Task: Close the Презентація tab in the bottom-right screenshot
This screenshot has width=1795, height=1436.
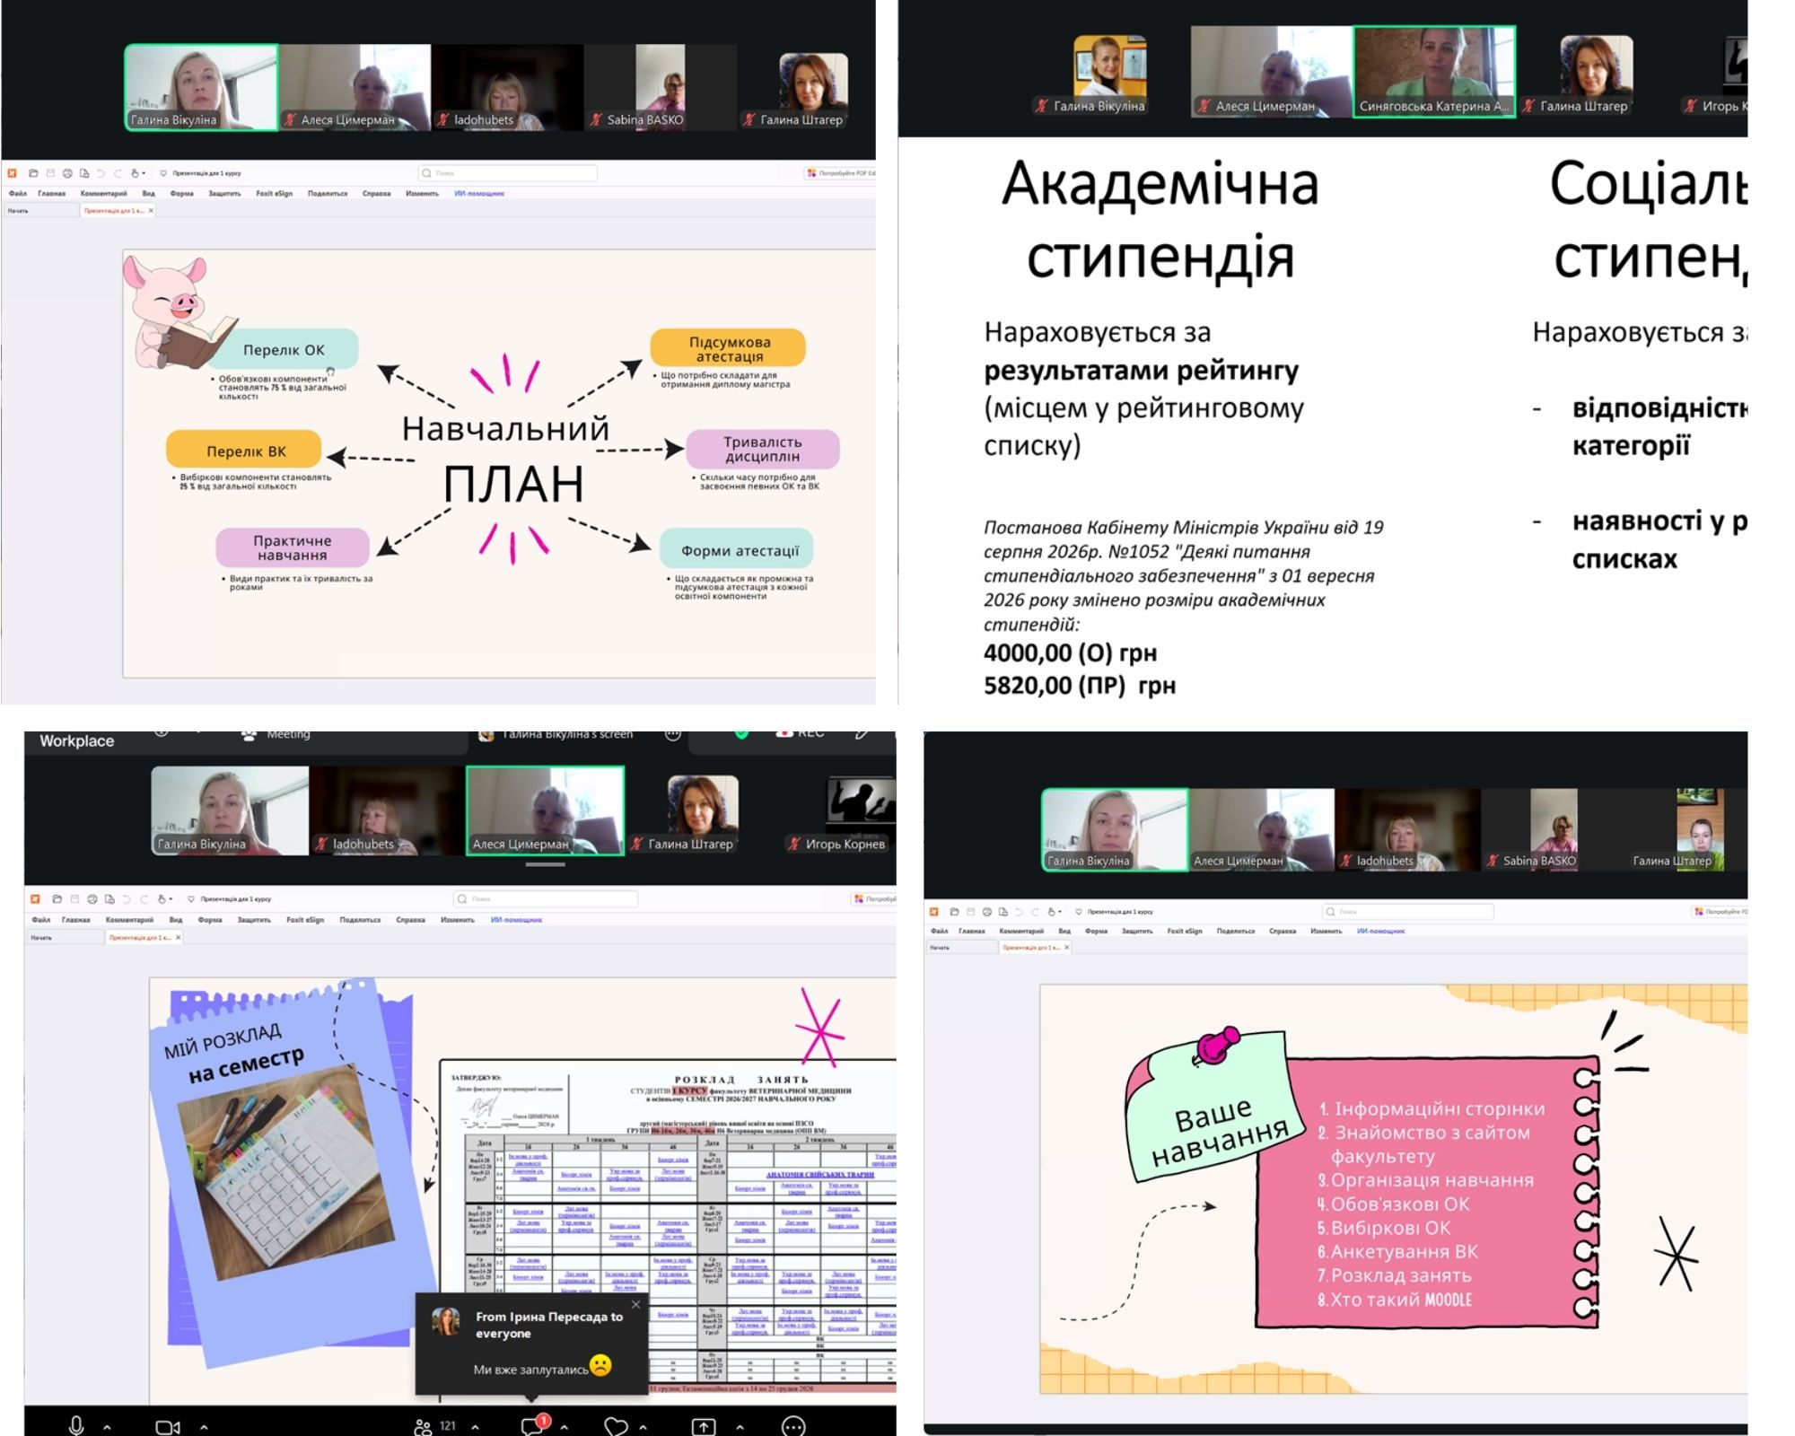Action: point(1066,947)
